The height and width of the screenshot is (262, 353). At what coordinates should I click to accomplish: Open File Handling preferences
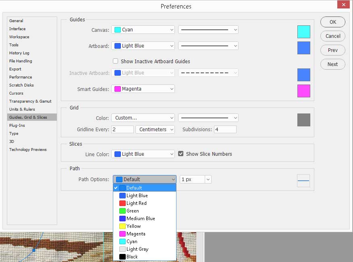pos(21,61)
